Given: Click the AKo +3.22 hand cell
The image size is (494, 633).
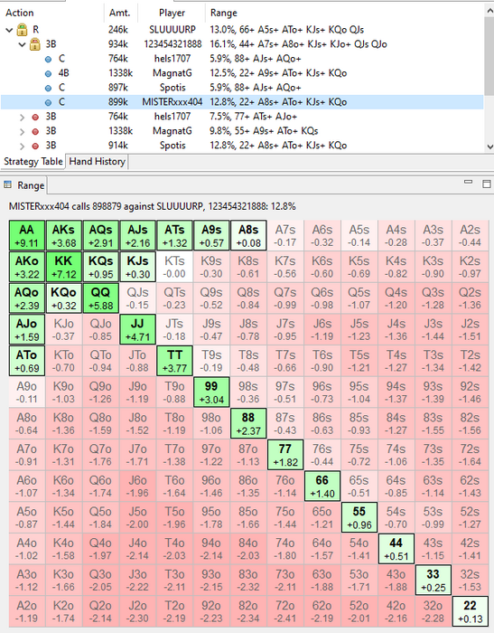Looking at the screenshot, I should coord(26,267).
